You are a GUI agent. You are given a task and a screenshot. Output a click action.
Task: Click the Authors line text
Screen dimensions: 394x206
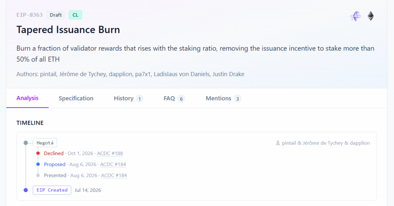click(130, 74)
